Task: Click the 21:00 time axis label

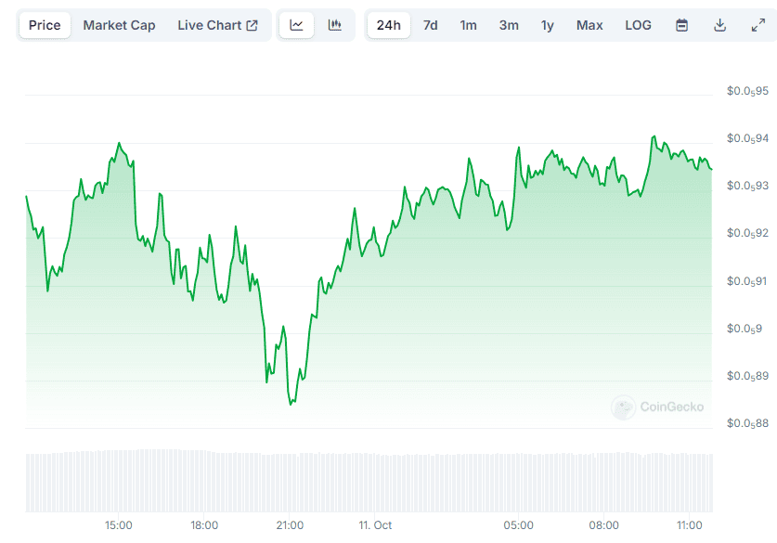Action: coord(290,525)
